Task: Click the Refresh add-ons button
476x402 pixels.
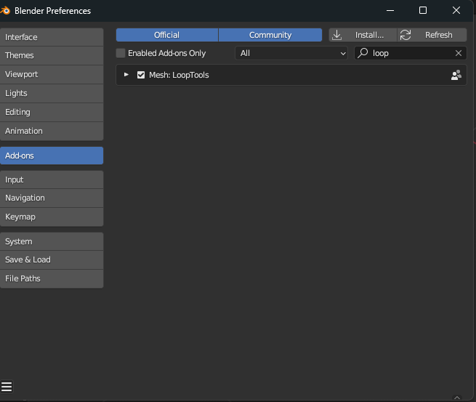Action: (432, 35)
